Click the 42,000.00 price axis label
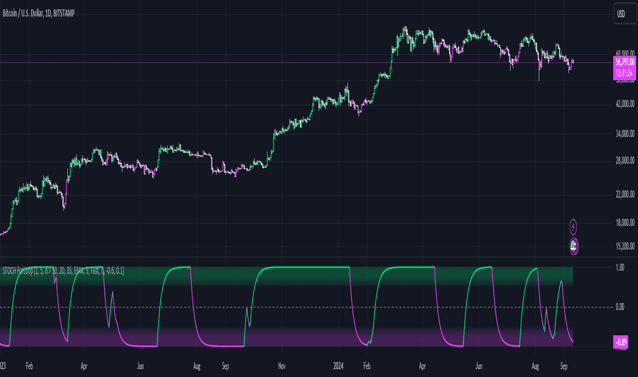The image size is (638, 377). coord(625,104)
